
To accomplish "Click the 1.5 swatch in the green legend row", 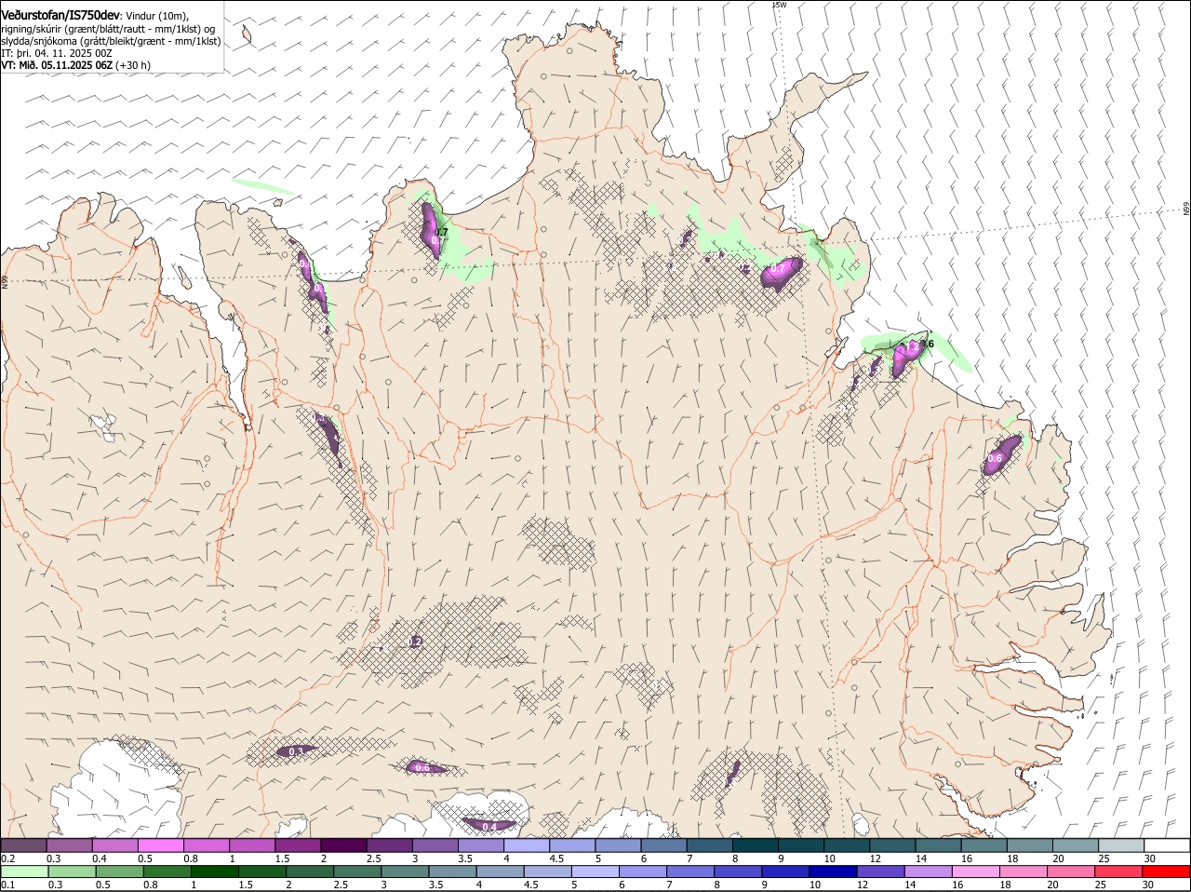I will 261,872.
